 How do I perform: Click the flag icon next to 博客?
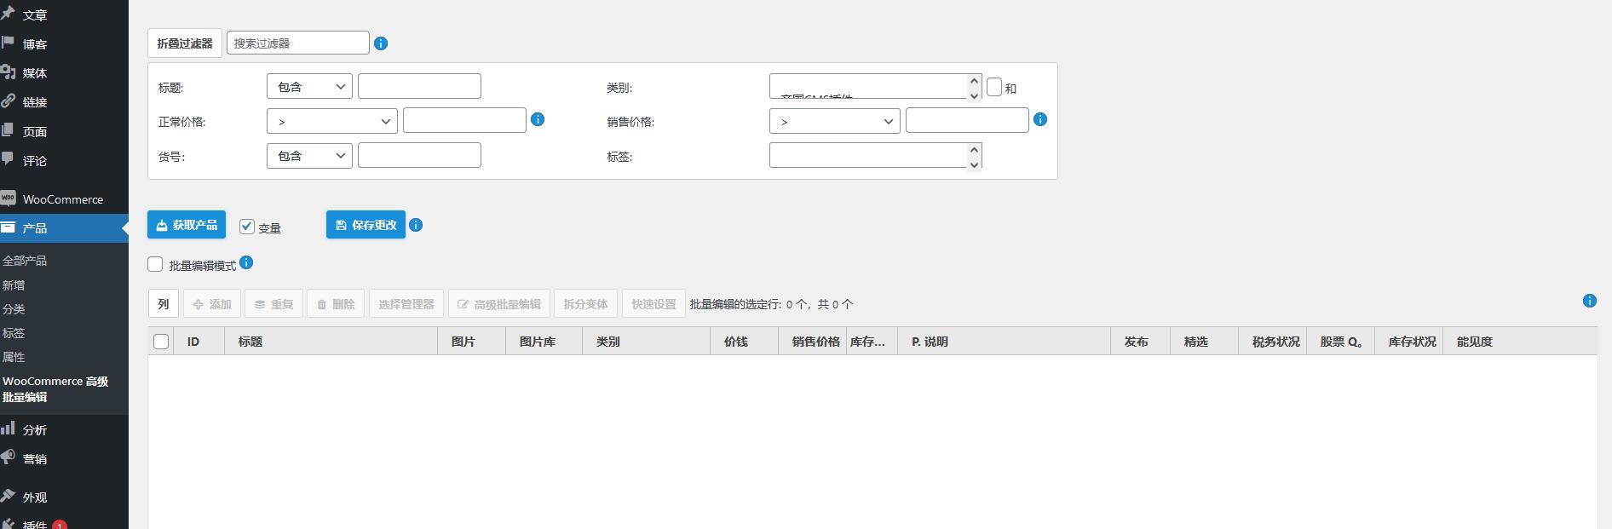click(8, 43)
